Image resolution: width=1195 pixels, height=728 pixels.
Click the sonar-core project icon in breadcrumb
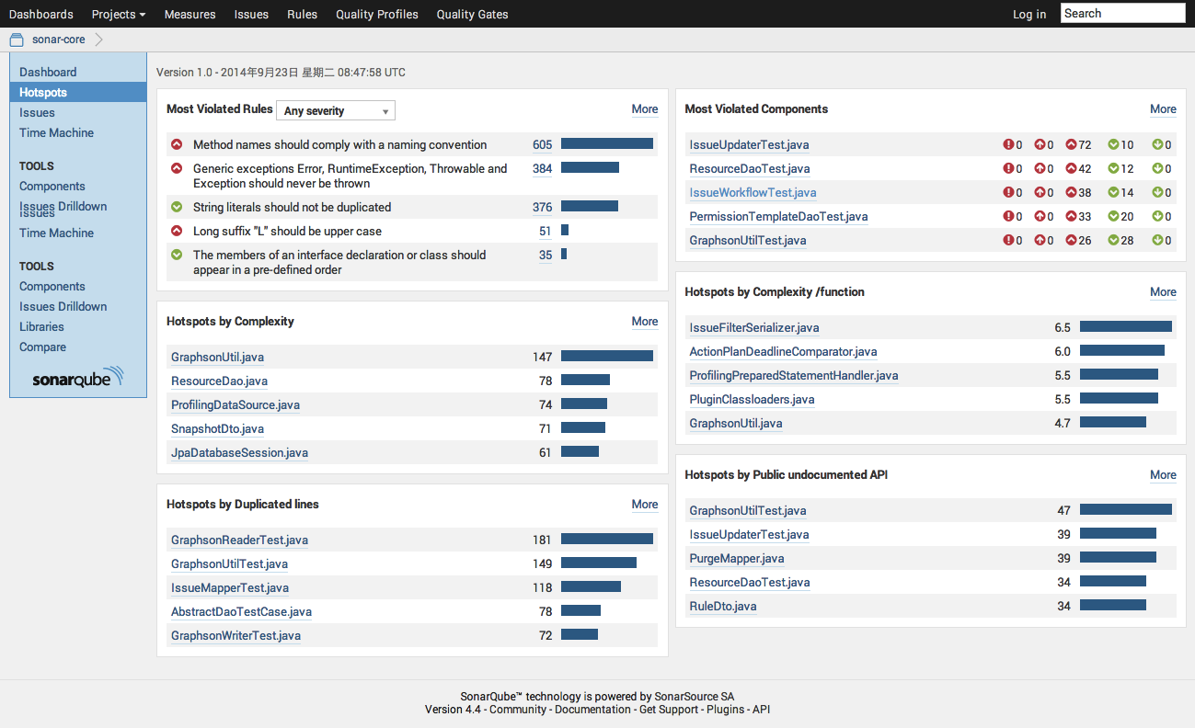[16, 40]
